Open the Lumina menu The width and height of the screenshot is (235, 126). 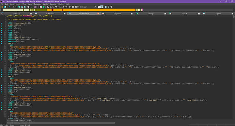[46, 4]
